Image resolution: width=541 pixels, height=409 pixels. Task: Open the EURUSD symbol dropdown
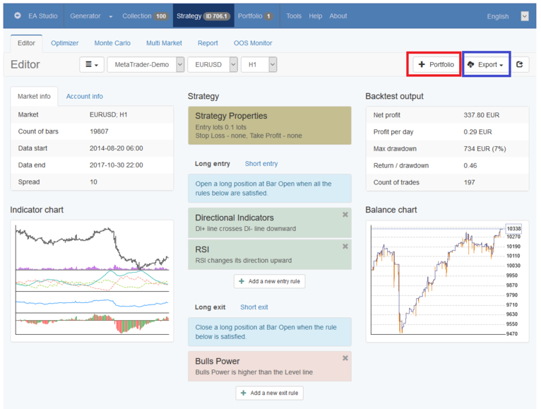pyautogui.click(x=213, y=64)
